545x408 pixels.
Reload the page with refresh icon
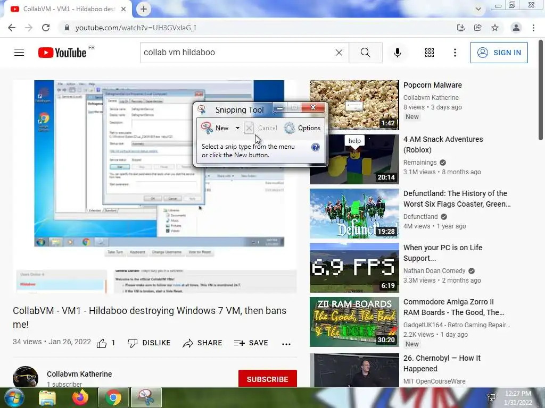pos(46,28)
